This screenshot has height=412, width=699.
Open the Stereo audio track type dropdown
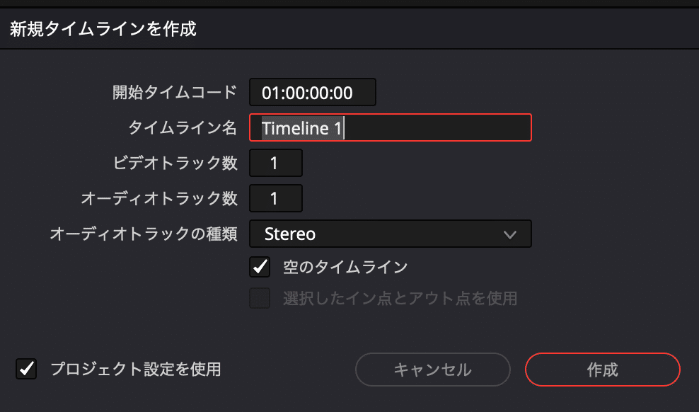coord(391,234)
